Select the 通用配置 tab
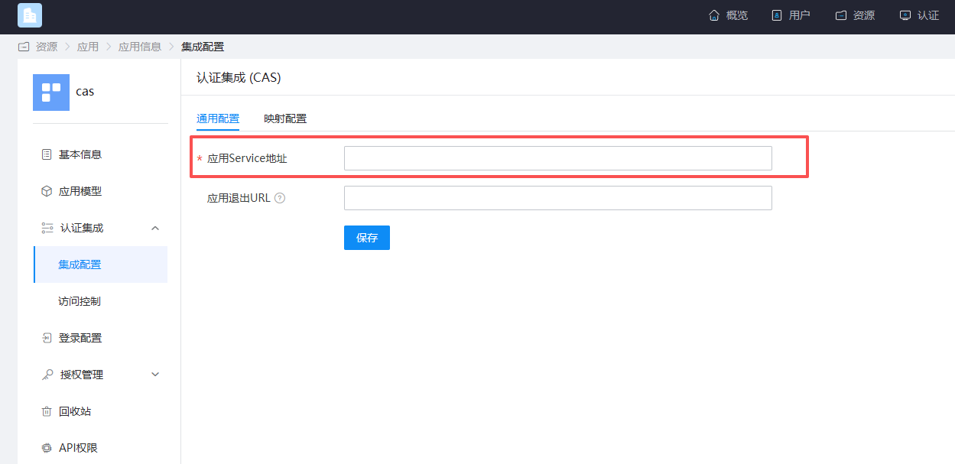The width and height of the screenshot is (955, 464). 218,118
